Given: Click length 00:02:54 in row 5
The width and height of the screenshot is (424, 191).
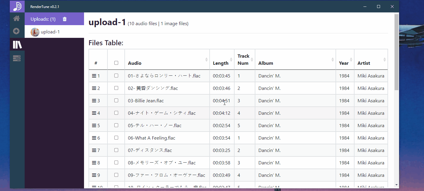Looking at the screenshot, I should click(222, 125).
